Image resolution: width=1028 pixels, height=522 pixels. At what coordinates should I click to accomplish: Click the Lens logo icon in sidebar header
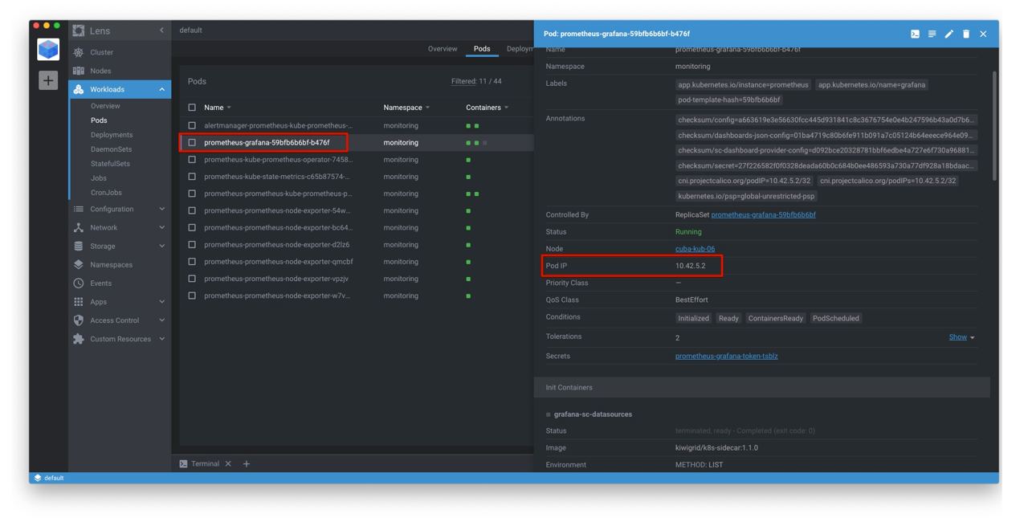point(79,31)
